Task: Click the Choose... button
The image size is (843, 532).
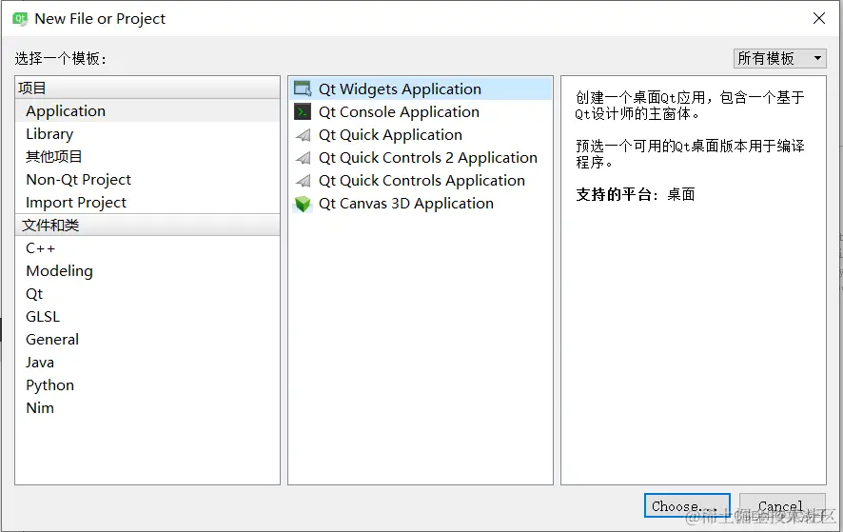Action: [687, 505]
